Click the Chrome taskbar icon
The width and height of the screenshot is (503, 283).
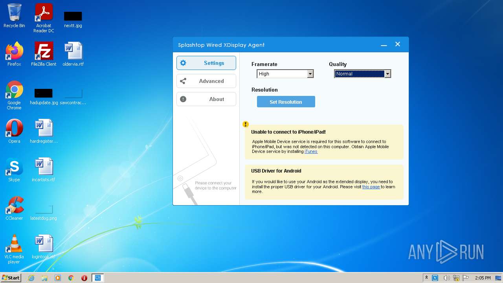pyautogui.click(x=71, y=278)
